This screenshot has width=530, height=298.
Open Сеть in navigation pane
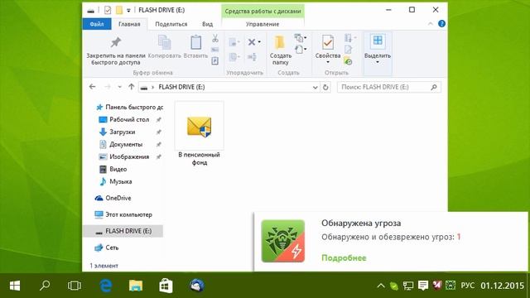coord(107,248)
